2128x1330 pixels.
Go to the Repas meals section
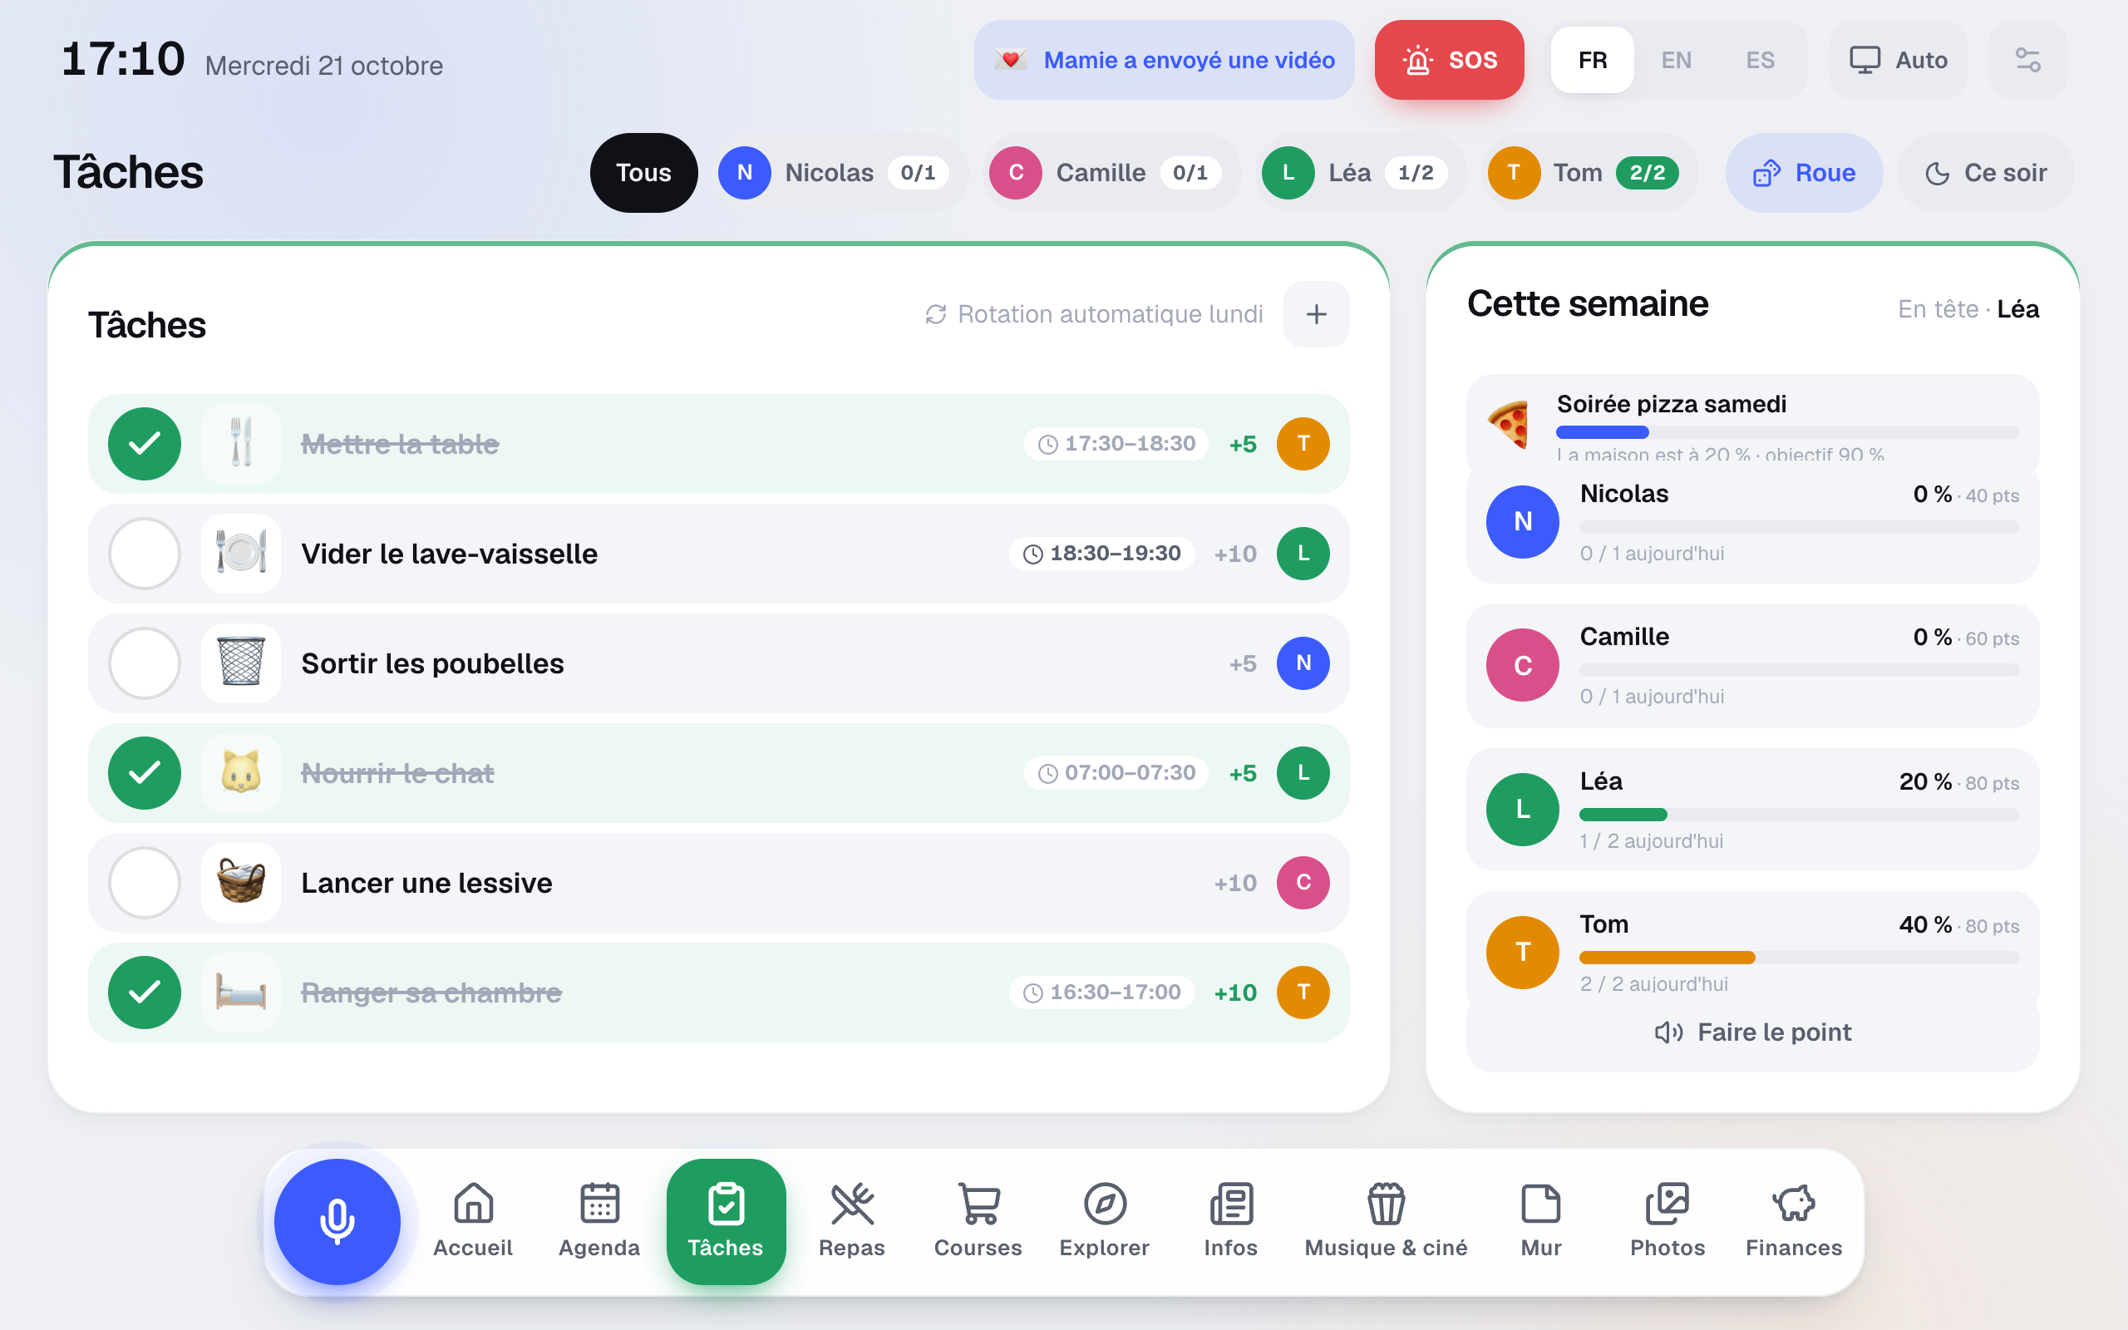tap(852, 1221)
